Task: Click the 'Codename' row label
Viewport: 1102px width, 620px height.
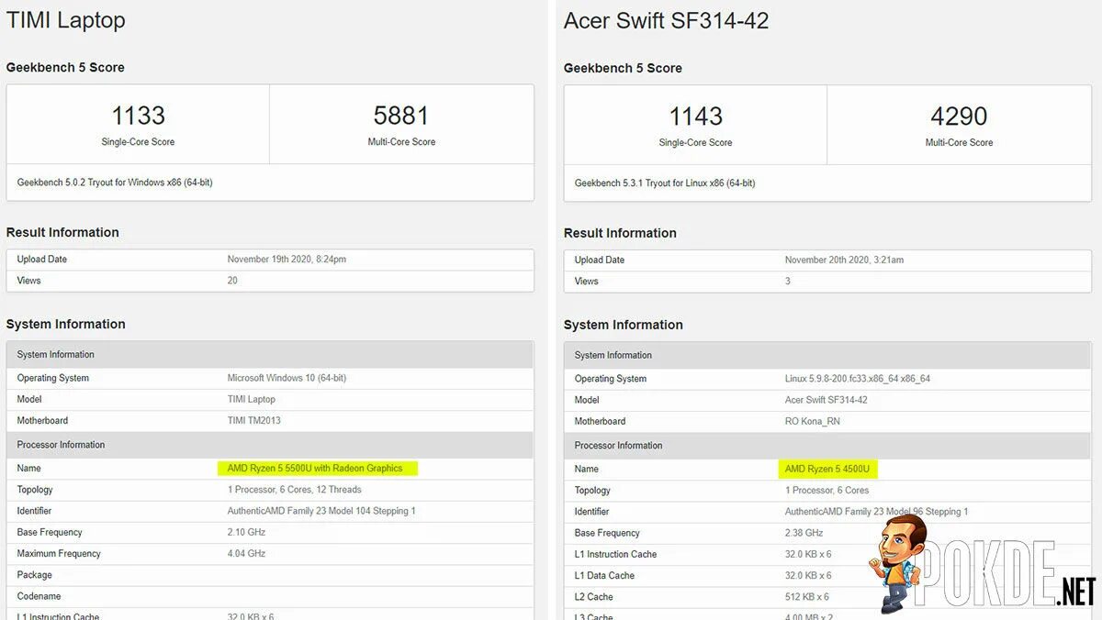Action: click(x=39, y=596)
